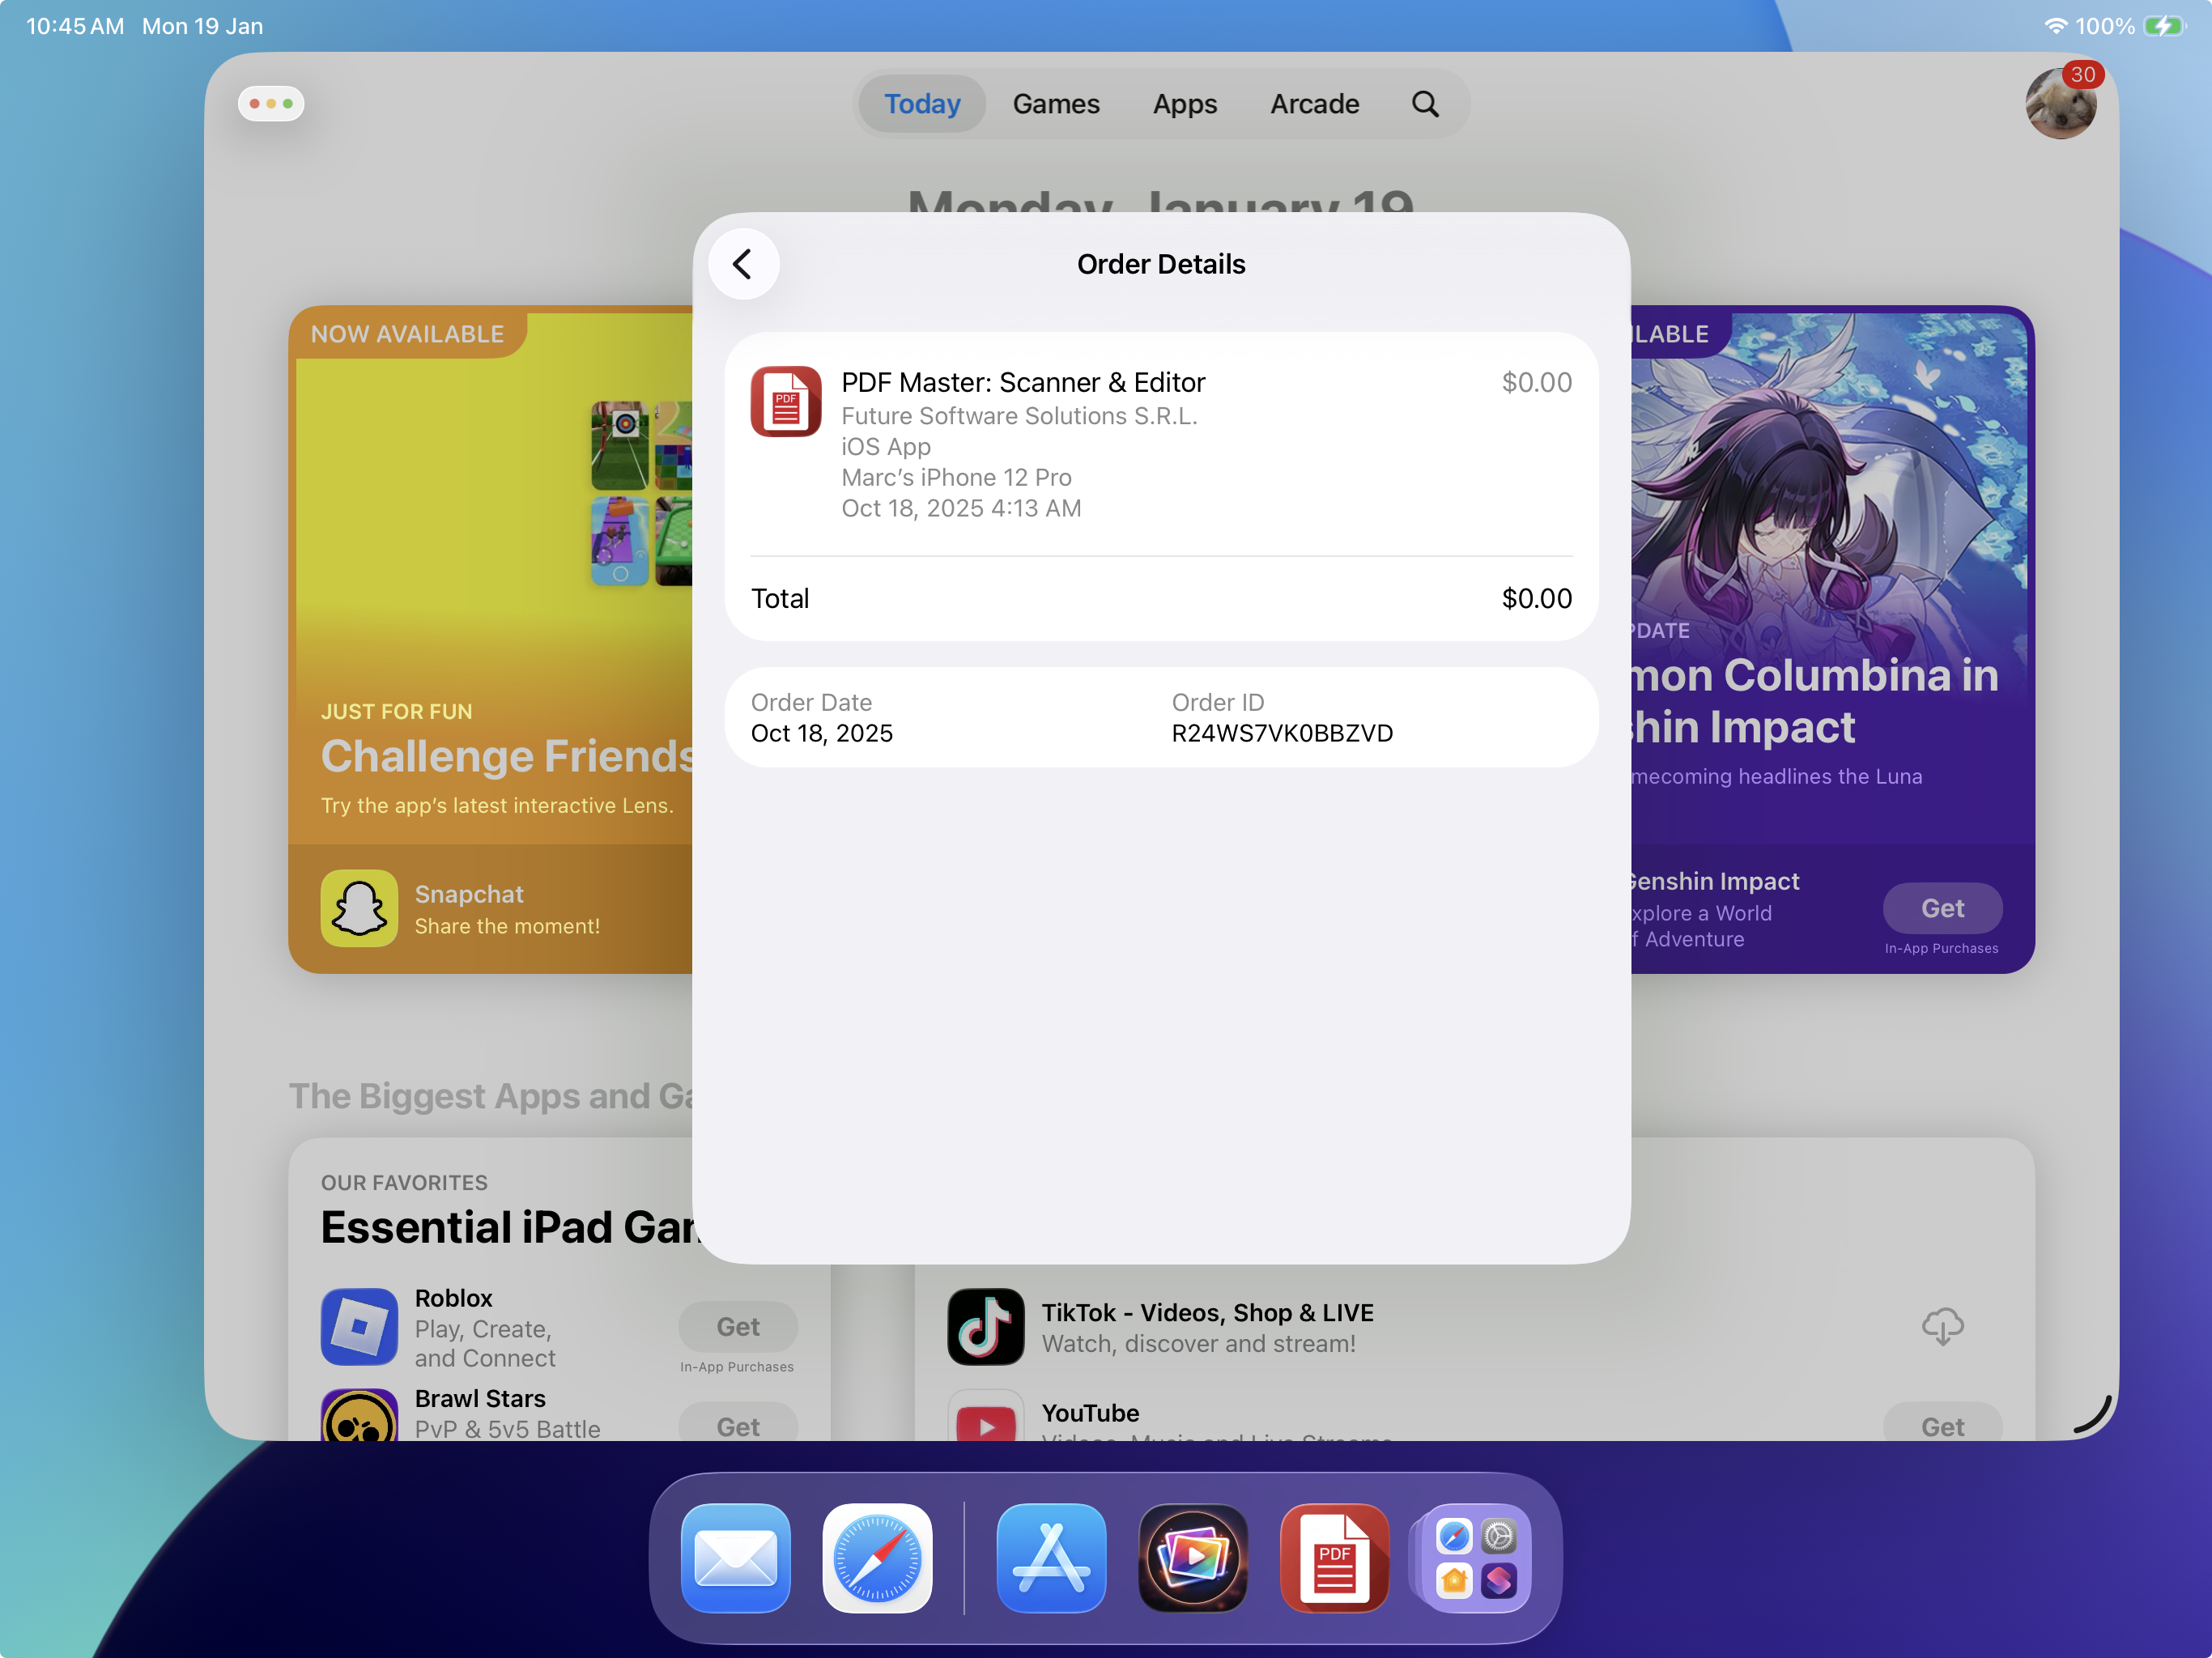Launch Mail from the dock

click(735, 1557)
